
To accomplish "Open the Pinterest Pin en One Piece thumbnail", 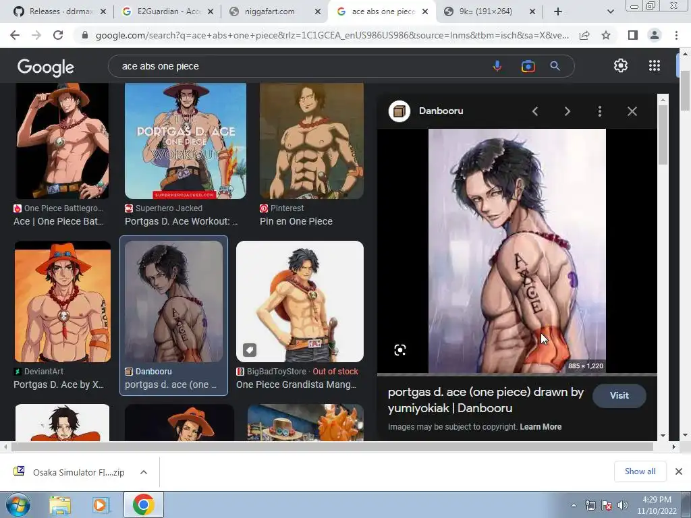I will pyautogui.click(x=312, y=141).
